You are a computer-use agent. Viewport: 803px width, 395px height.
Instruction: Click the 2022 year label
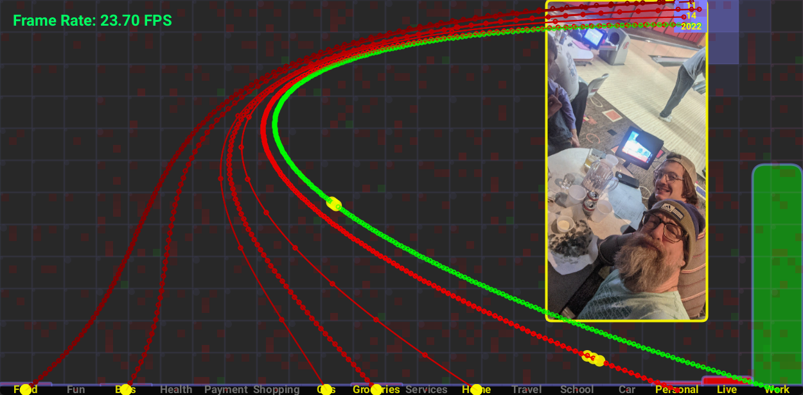pyautogui.click(x=691, y=26)
